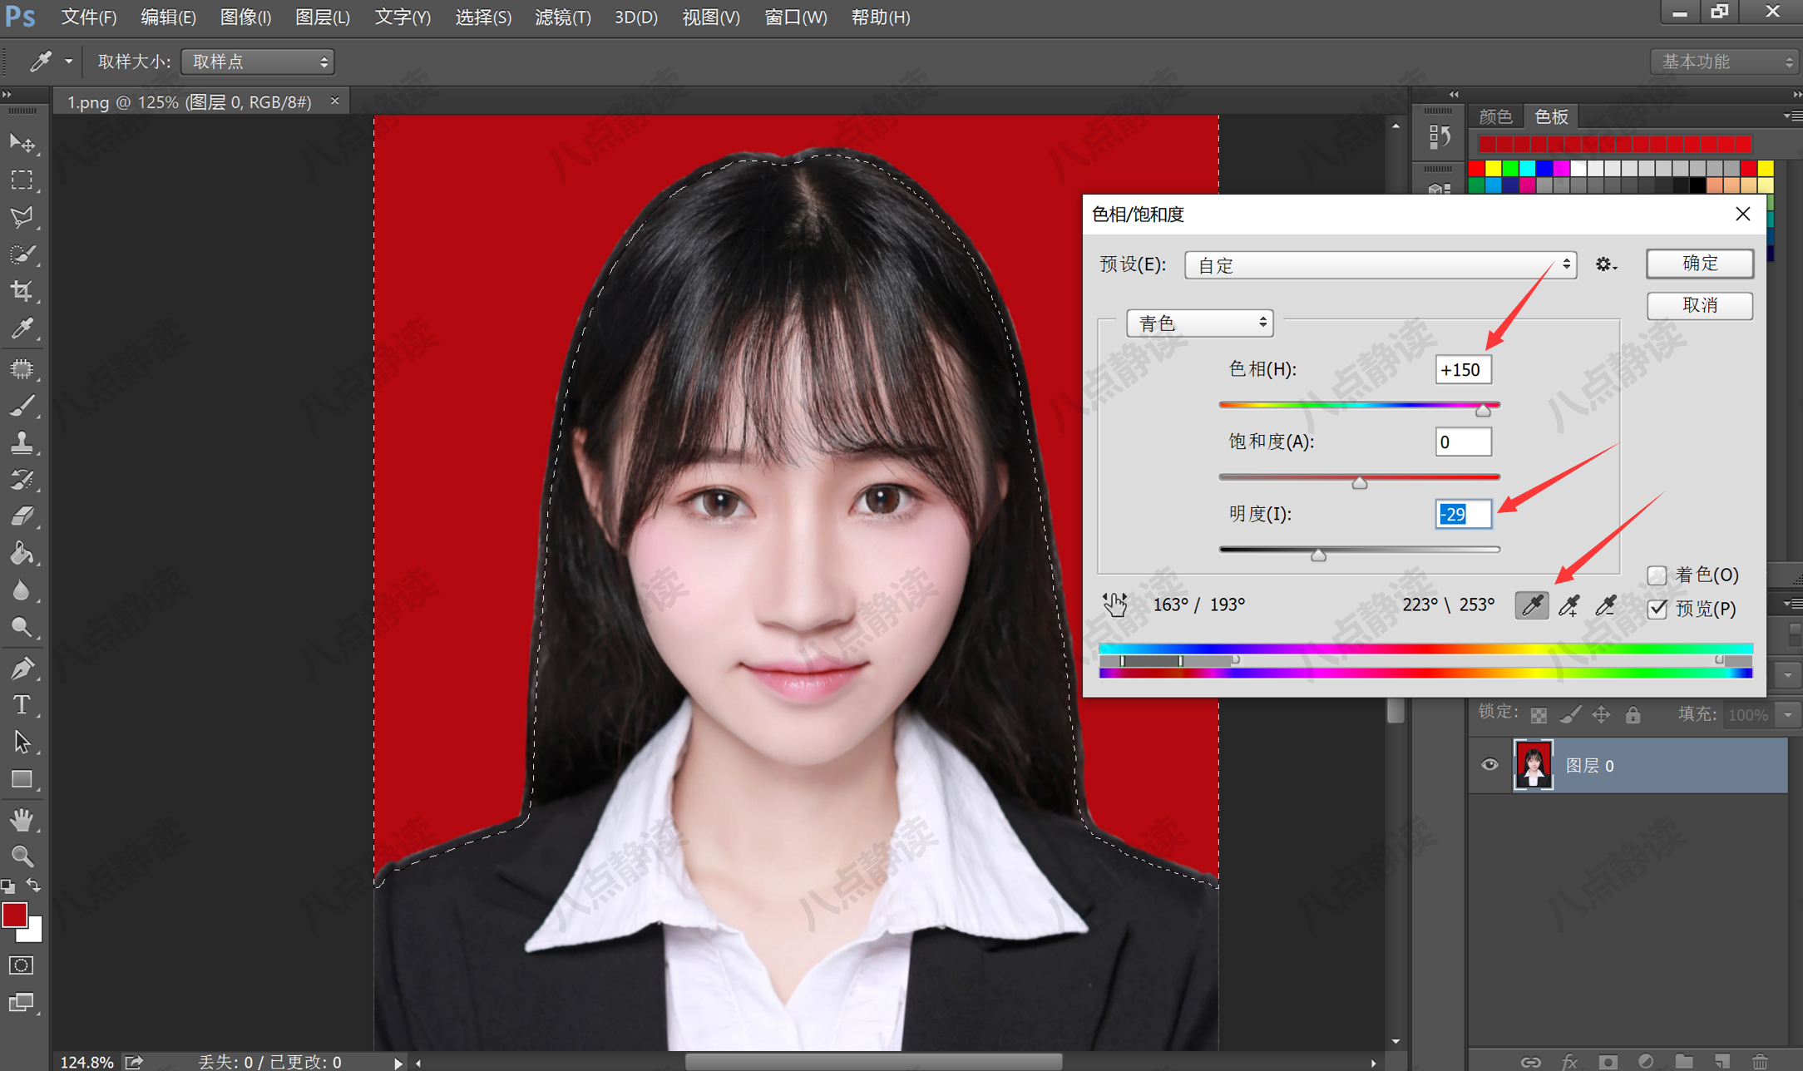
Task: Enable the 着色(O) colorize checkbox
Action: tap(1657, 575)
